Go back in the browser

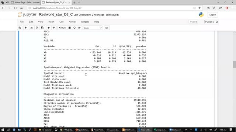pos(3,8)
